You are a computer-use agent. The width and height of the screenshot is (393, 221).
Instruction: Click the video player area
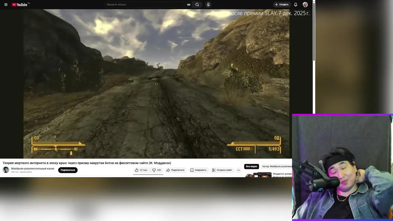pyautogui.click(x=156, y=84)
